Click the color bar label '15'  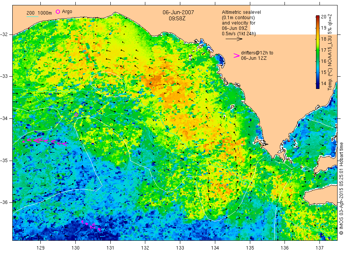tap(323, 72)
